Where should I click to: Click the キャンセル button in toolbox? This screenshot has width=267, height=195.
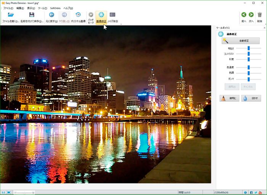tap(248, 87)
